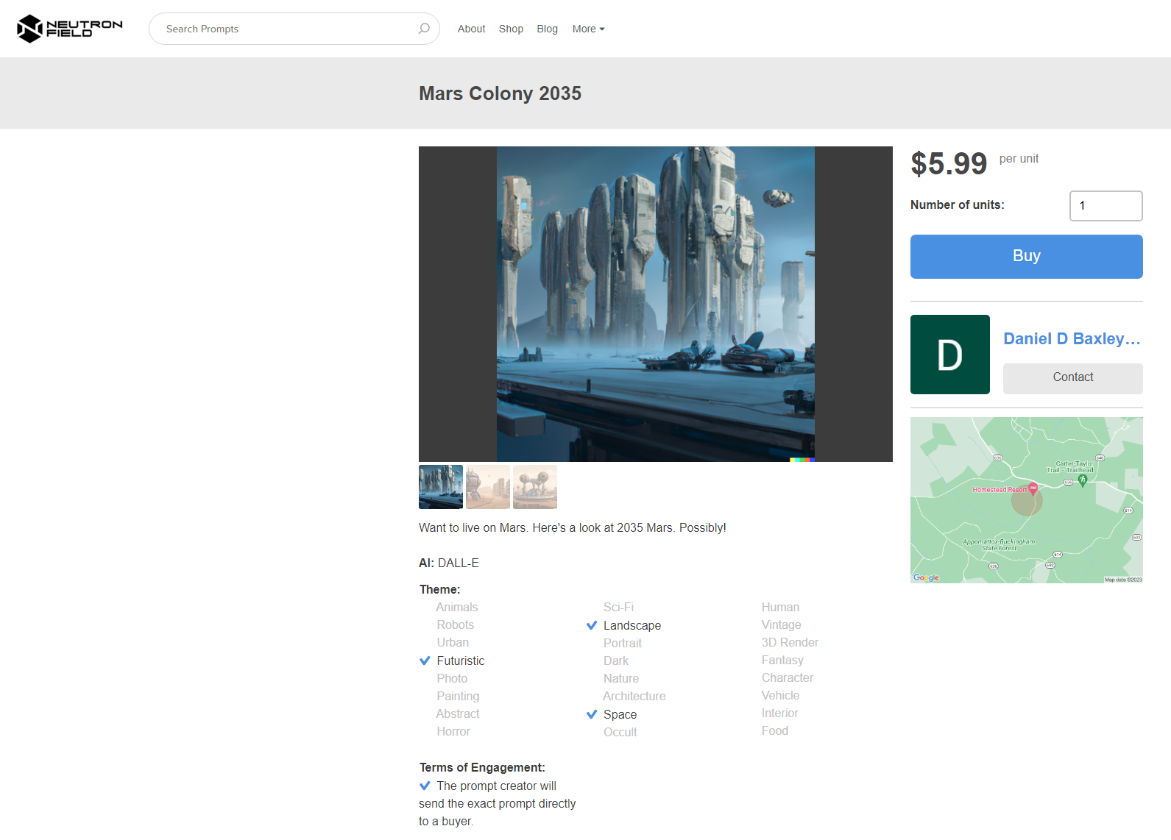Expand the More dropdown menu
Screen dimensions: 1171x840
point(588,29)
